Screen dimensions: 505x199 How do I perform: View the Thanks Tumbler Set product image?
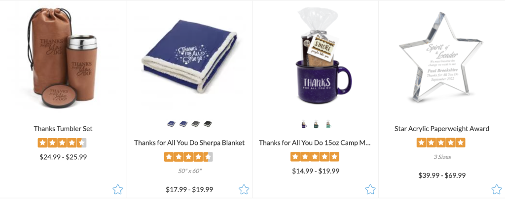pos(63,58)
